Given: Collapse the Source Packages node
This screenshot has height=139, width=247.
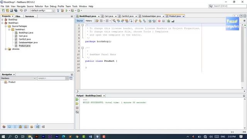Looking at the screenshot, I should click(x=6, y=26).
